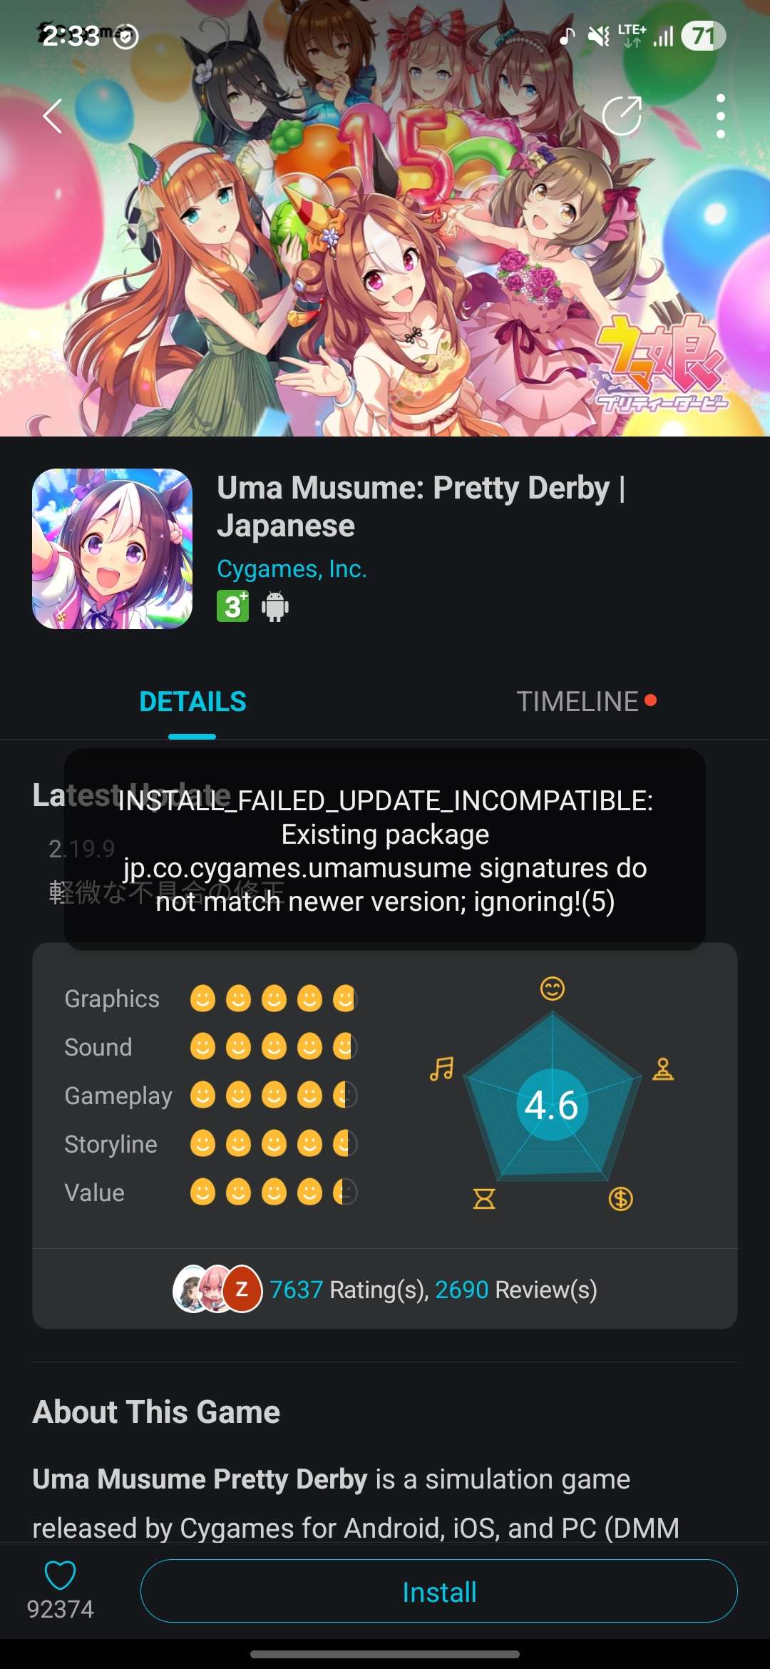
Task: Toggle the heart favorite button
Action: [x=60, y=1575]
